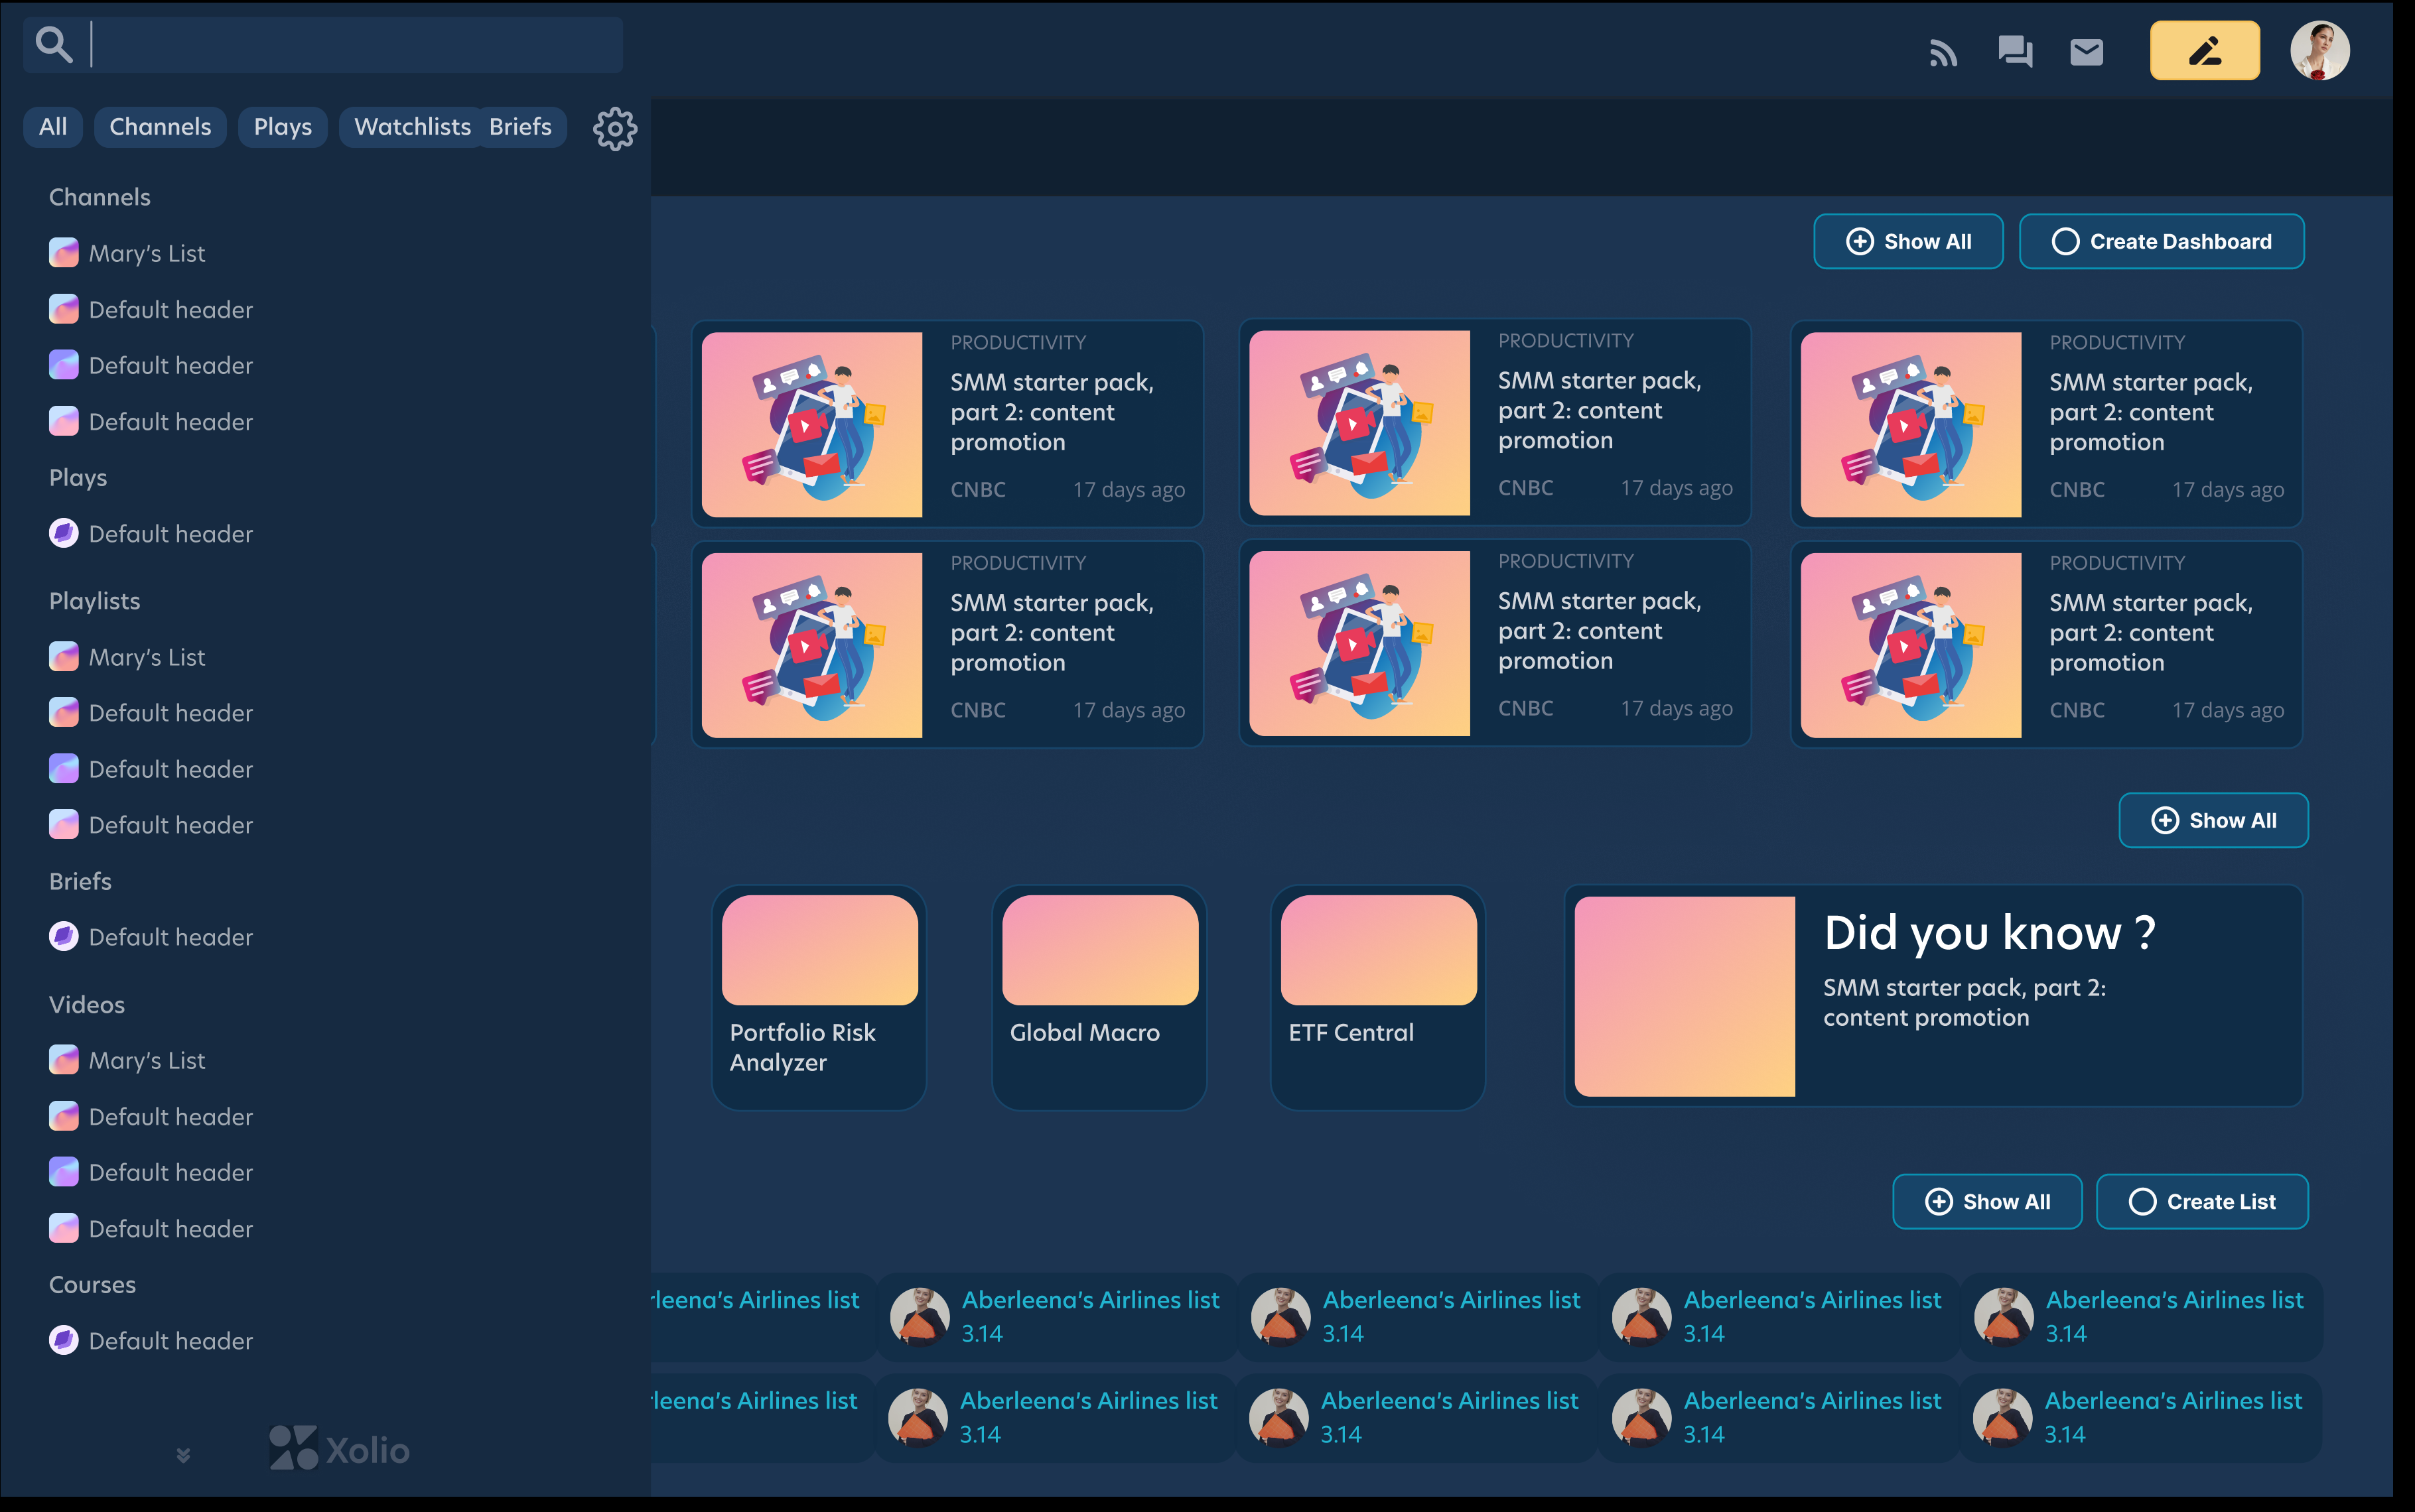The image size is (2415, 1512).
Task: Open the user profile avatar
Action: [2319, 51]
